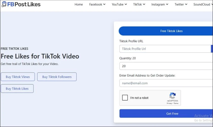This screenshot has height=127, width=213.
Task: Click the Get free trail of TikTok Likes text
Action: pos(29,64)
